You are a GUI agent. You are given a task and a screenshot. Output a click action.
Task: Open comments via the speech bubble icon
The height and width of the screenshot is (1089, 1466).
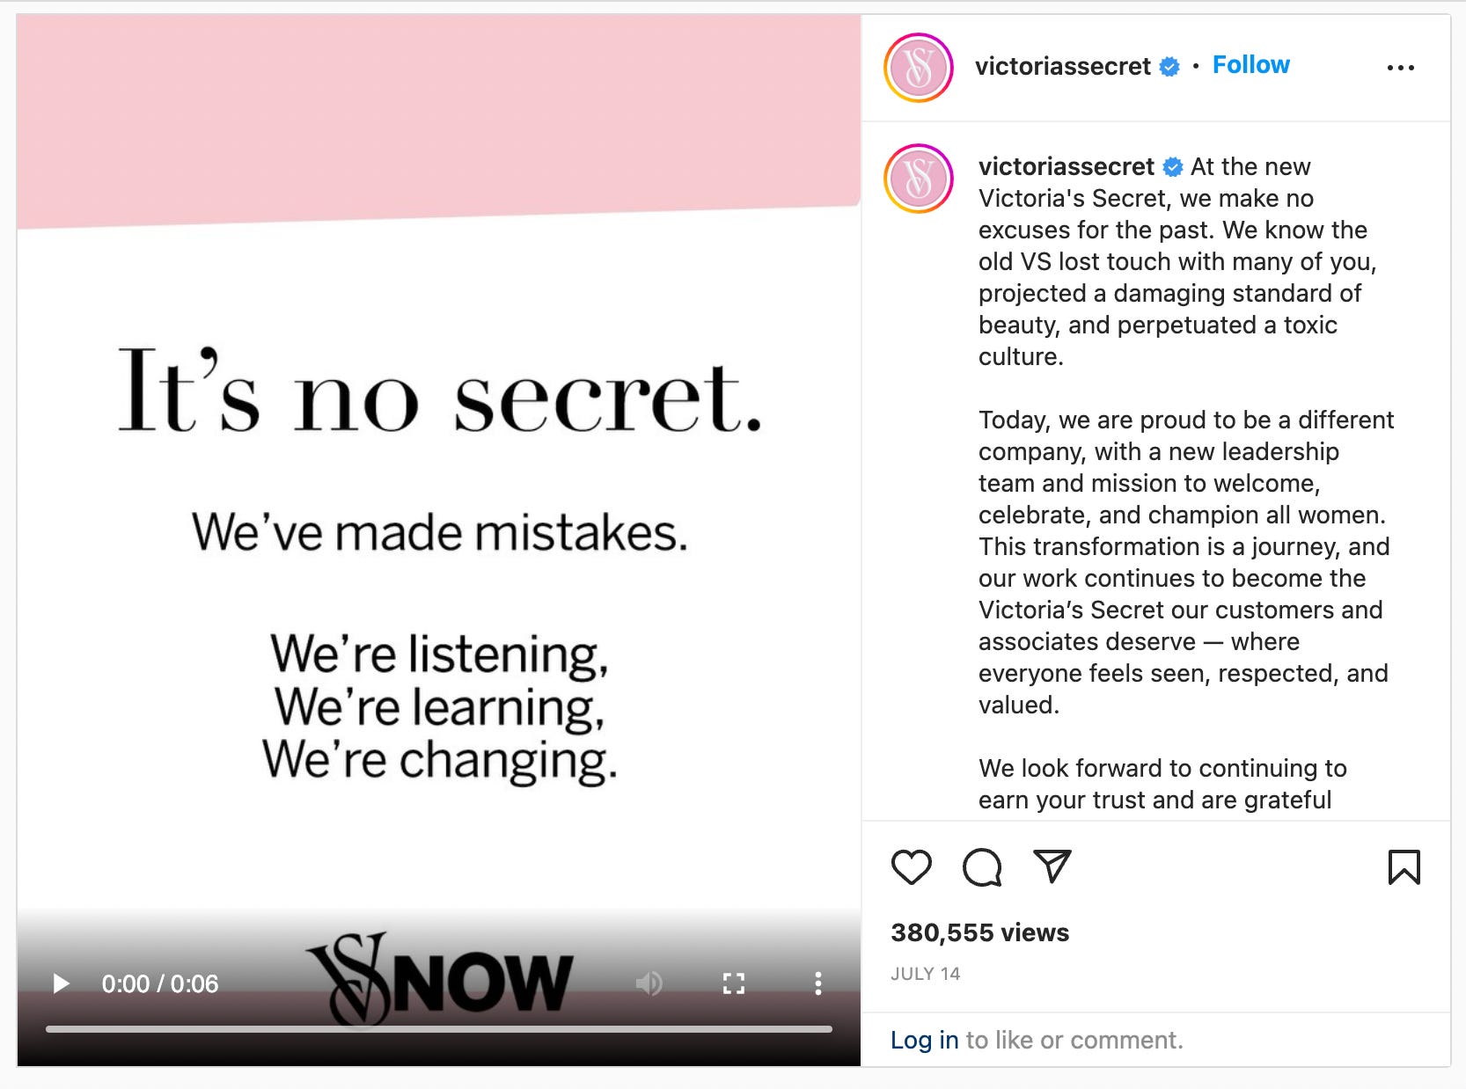(x=982, y=867)
